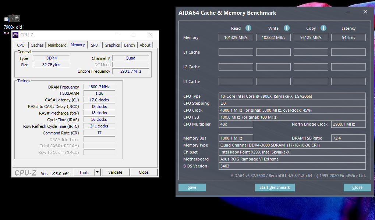
Task: Save the AIDA64 benchmark results
Action: click(x=192, y=187)
